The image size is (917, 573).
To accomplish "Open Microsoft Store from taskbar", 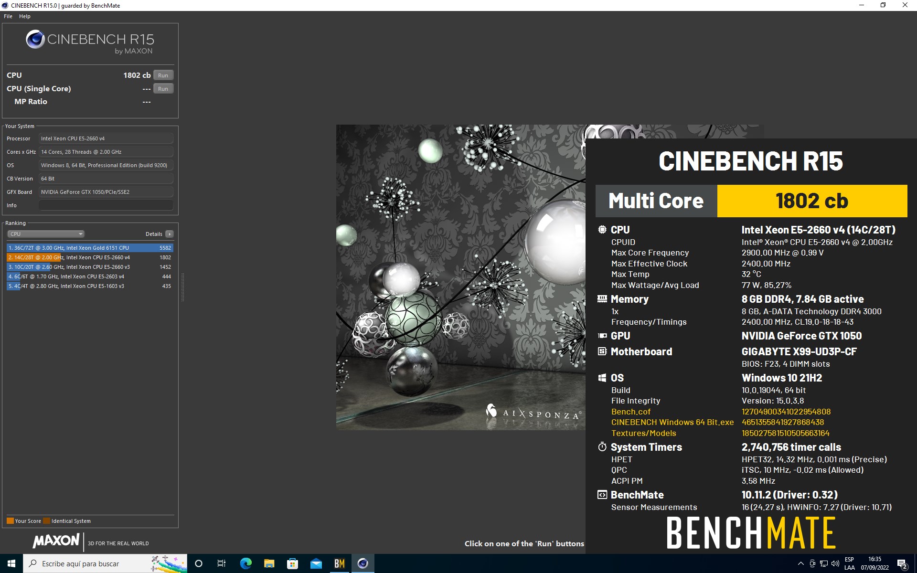I will (x=292, y=563).
